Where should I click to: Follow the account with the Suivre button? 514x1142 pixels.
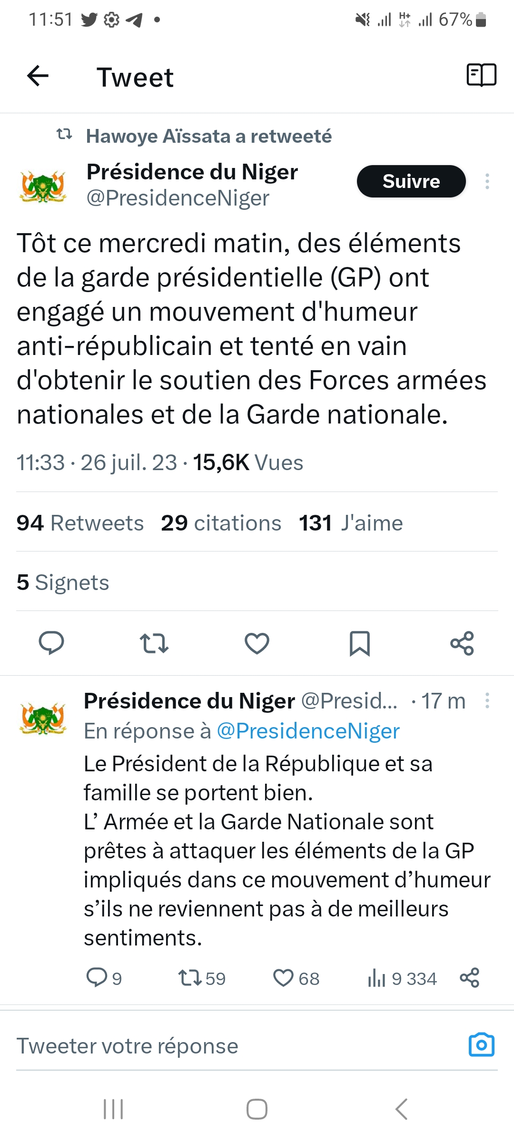(411, 181)
